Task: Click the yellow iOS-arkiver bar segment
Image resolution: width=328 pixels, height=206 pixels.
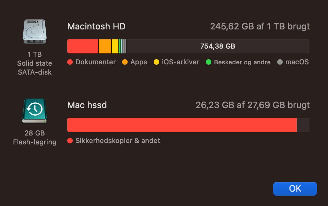Action: (115, 46)
